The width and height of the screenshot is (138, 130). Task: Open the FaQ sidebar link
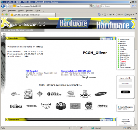(x=122, y=48)
